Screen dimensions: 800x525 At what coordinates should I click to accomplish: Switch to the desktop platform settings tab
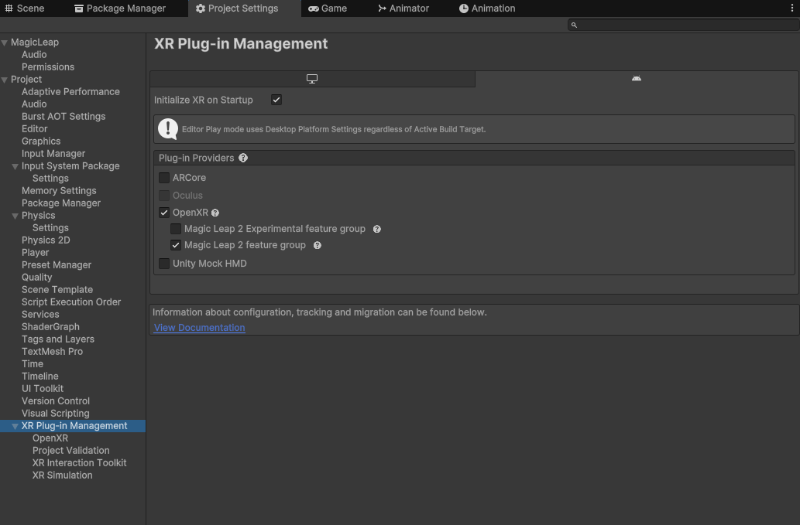point(311,78)
